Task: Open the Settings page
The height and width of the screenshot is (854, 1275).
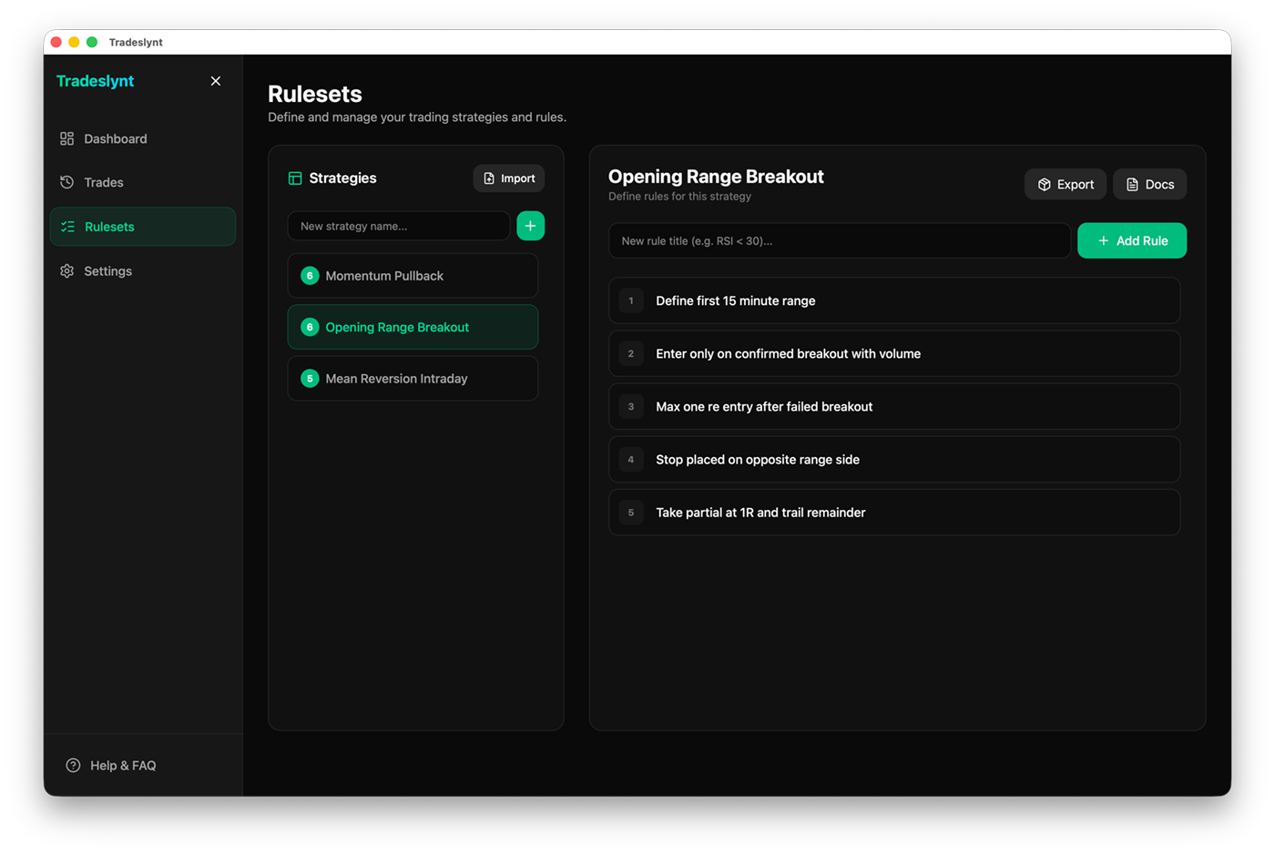Action: point(143,271)
